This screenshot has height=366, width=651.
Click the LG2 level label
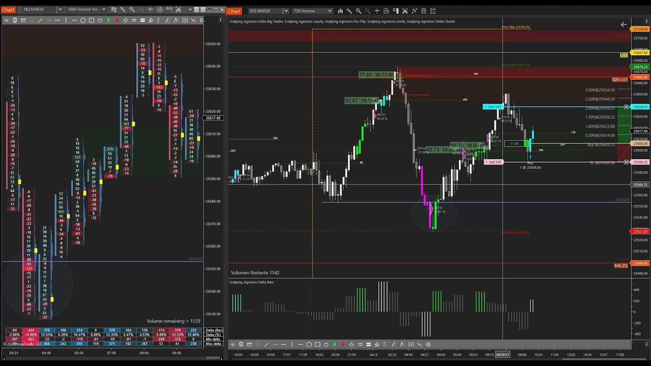pos(624,55)
